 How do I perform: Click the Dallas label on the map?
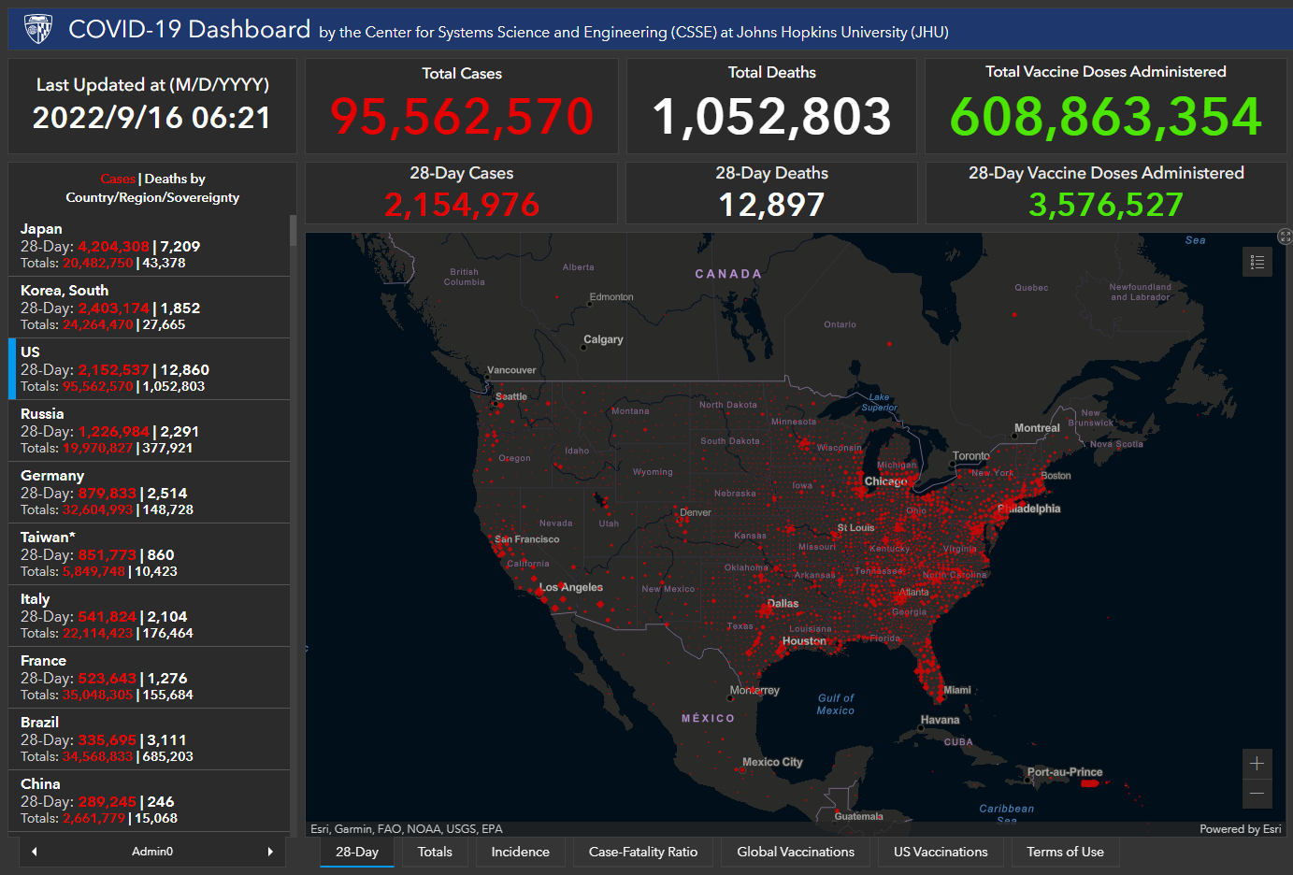click(783, 603)
